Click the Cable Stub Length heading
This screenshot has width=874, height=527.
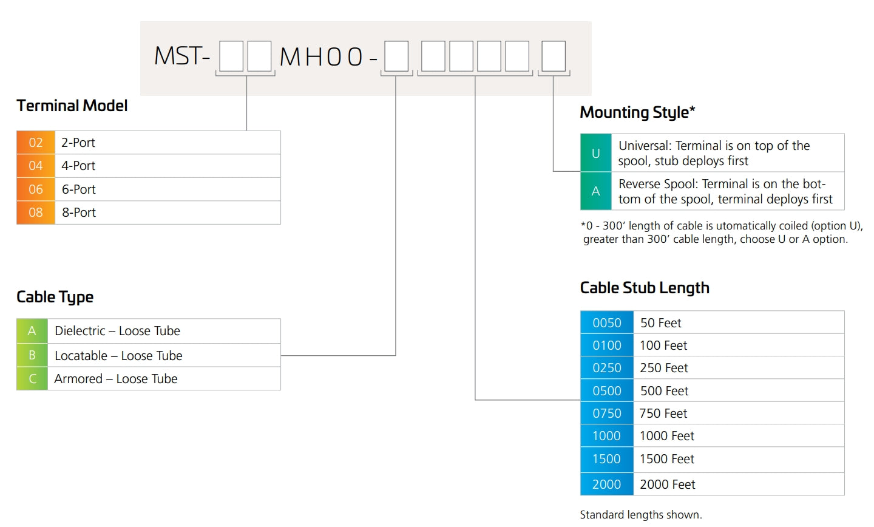645,288
